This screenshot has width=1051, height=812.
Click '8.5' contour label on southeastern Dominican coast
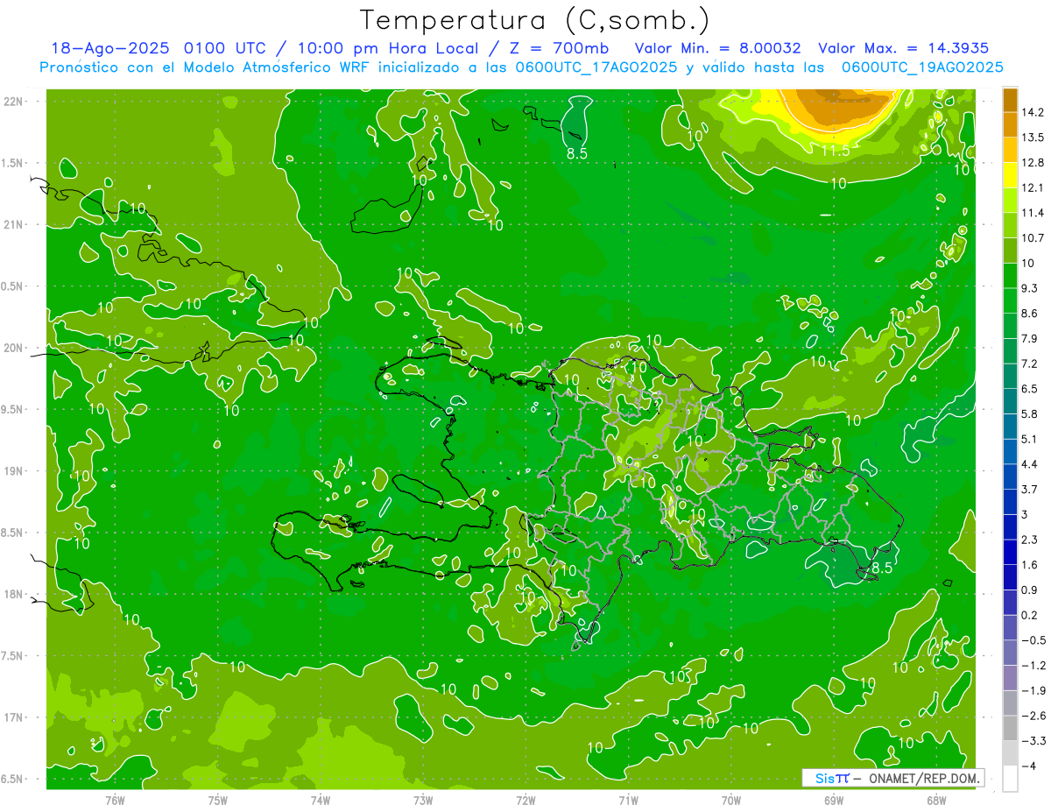click(x=880, y=568)
